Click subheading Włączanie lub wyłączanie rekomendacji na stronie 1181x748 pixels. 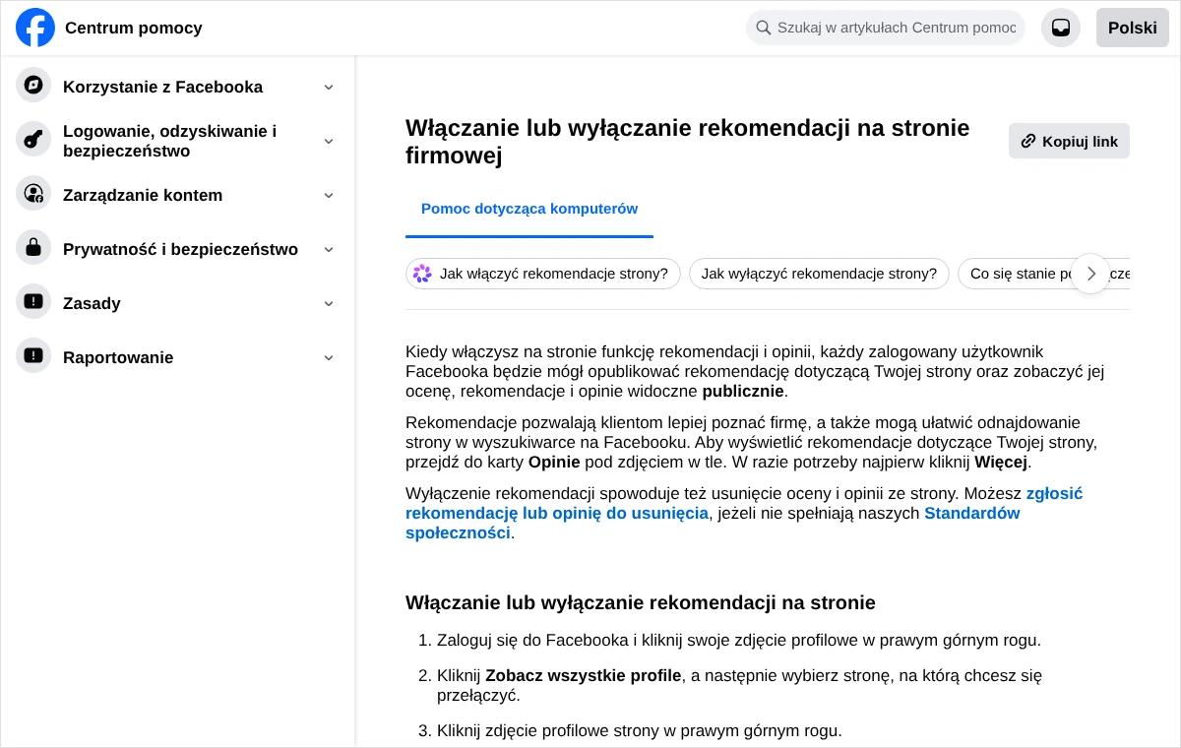641,602
